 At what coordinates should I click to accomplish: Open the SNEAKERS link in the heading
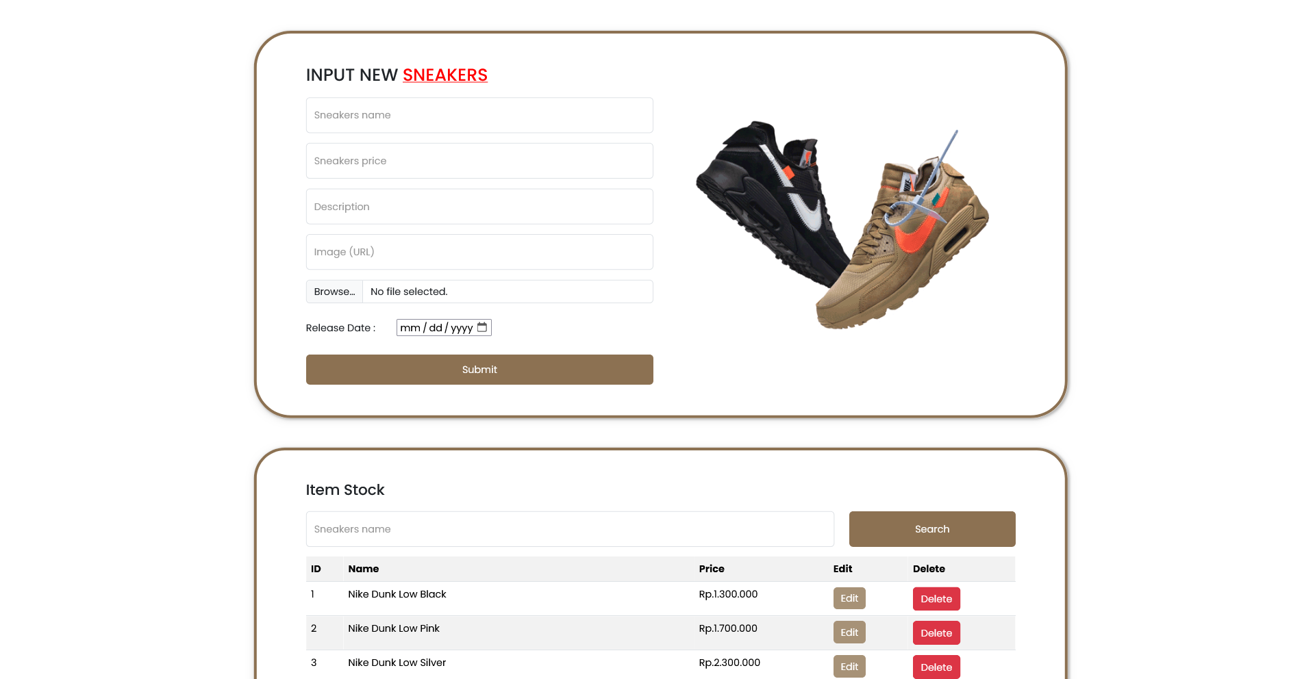click(444, 75)
